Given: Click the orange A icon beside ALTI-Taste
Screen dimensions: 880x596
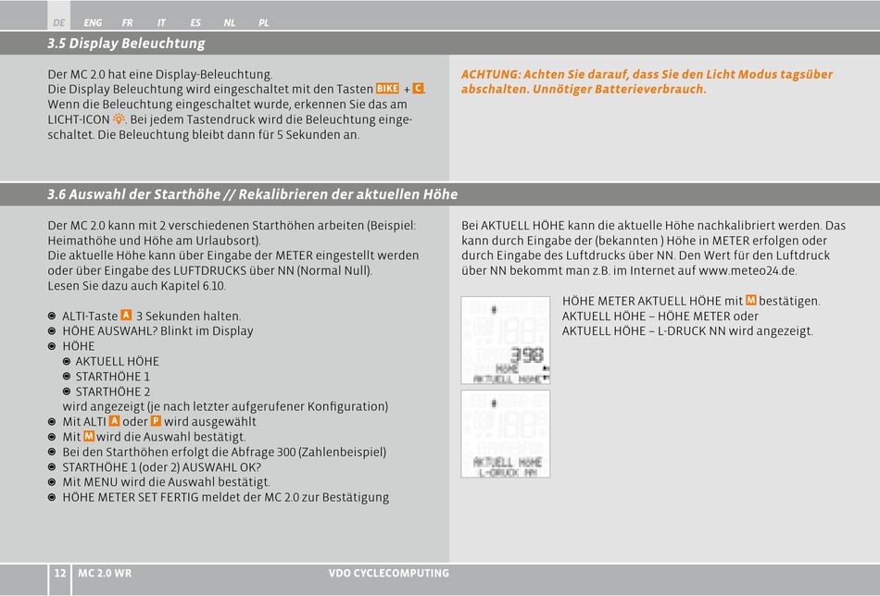Looking at the screenshot, I should (x=126, y=315).
